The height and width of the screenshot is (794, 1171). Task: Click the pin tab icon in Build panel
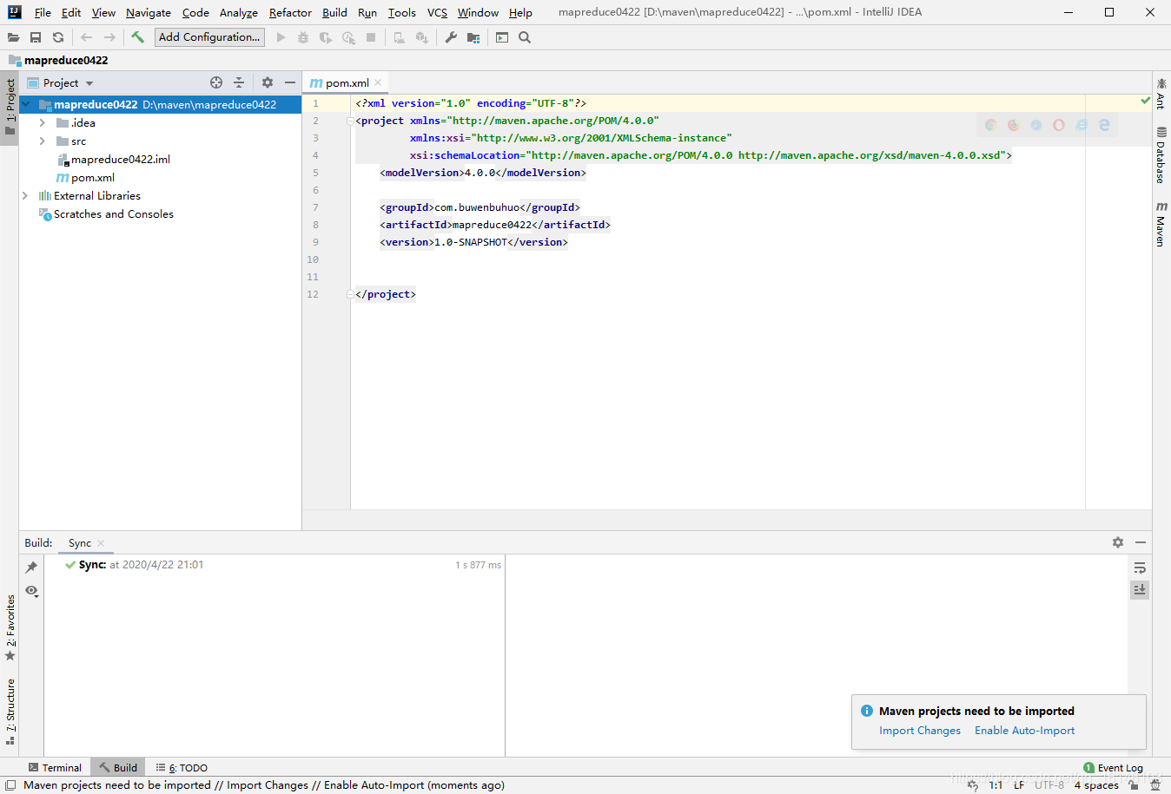click(x=31, y=568)
